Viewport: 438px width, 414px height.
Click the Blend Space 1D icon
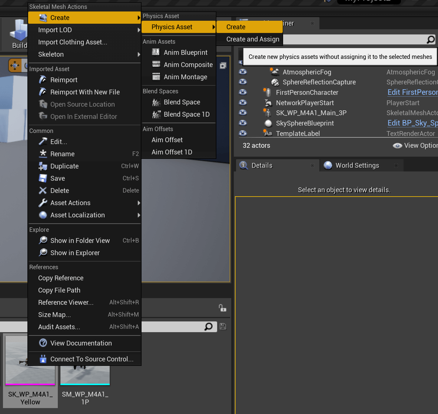tap(156, 114)
